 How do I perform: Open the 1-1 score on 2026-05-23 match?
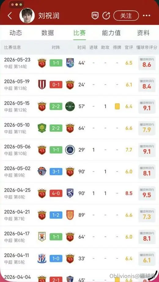(56, 63)
